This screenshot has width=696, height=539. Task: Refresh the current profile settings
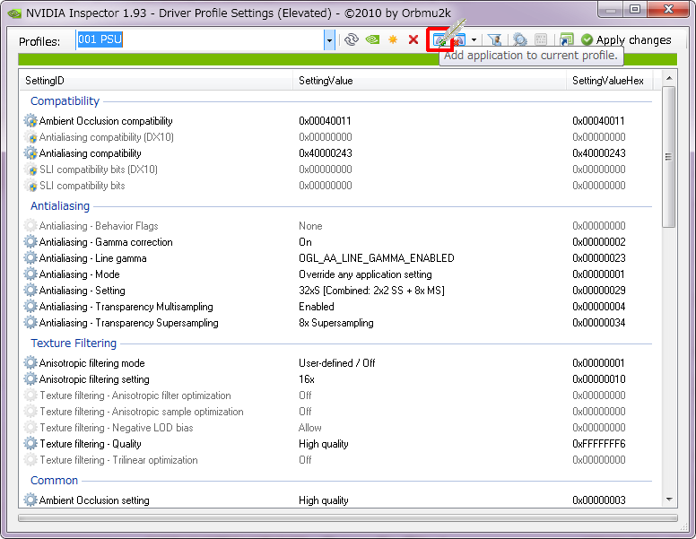click(351, 39)
